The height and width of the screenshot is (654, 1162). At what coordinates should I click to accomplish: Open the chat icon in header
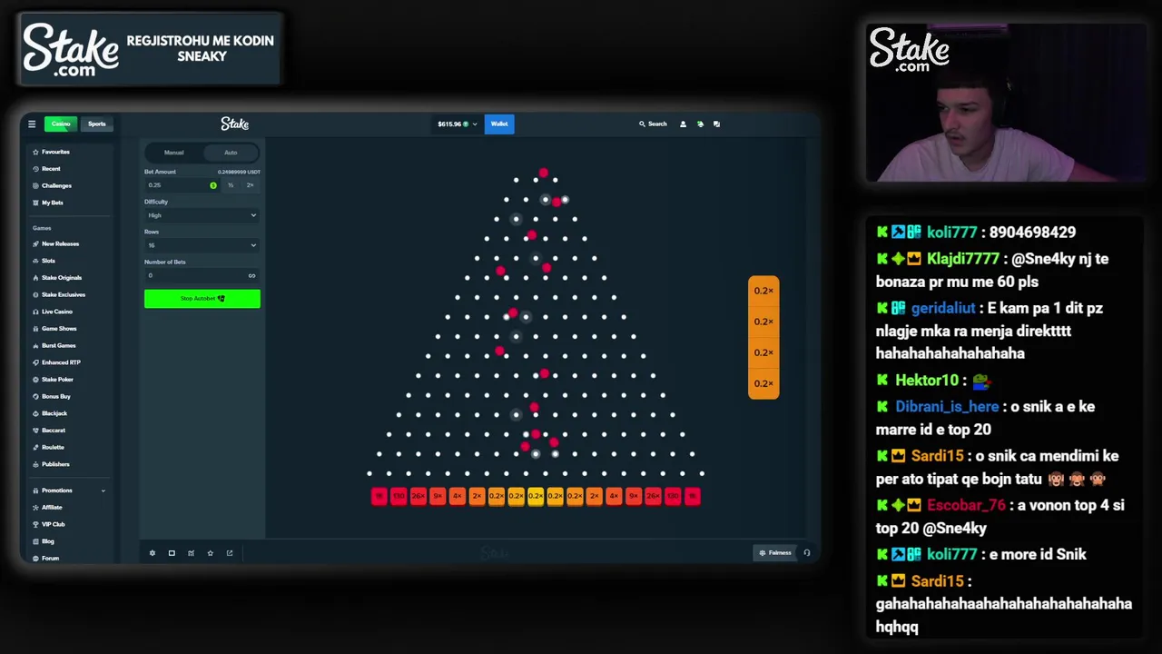[716, 124]
